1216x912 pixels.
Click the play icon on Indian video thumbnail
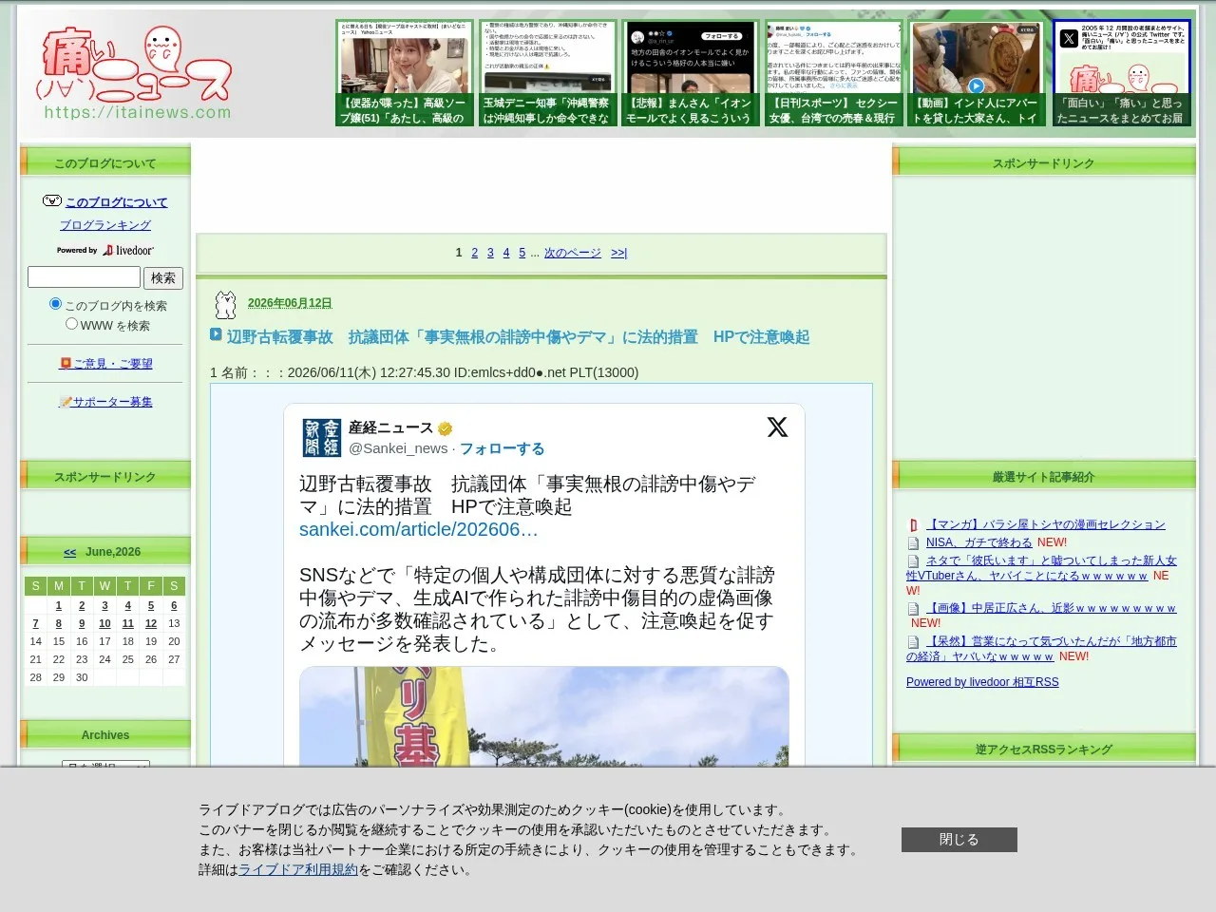(x=976, y=85)
